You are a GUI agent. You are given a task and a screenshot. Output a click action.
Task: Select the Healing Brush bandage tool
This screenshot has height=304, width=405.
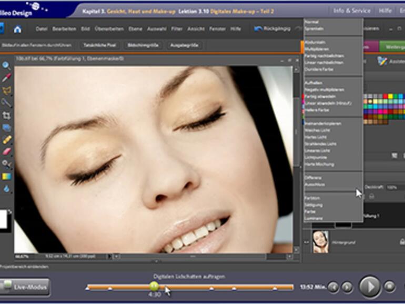[6, 139]
